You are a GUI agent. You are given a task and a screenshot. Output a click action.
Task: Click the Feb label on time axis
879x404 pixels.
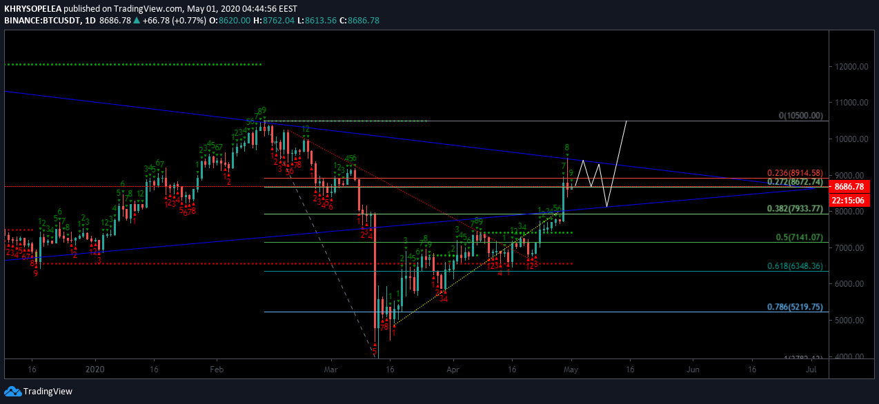point(216,370)
